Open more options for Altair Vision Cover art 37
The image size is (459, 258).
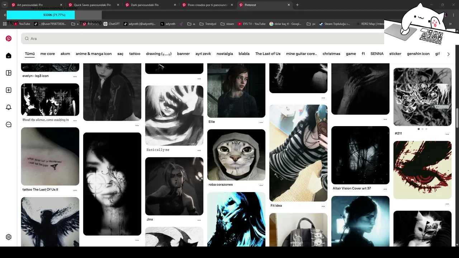385,189
